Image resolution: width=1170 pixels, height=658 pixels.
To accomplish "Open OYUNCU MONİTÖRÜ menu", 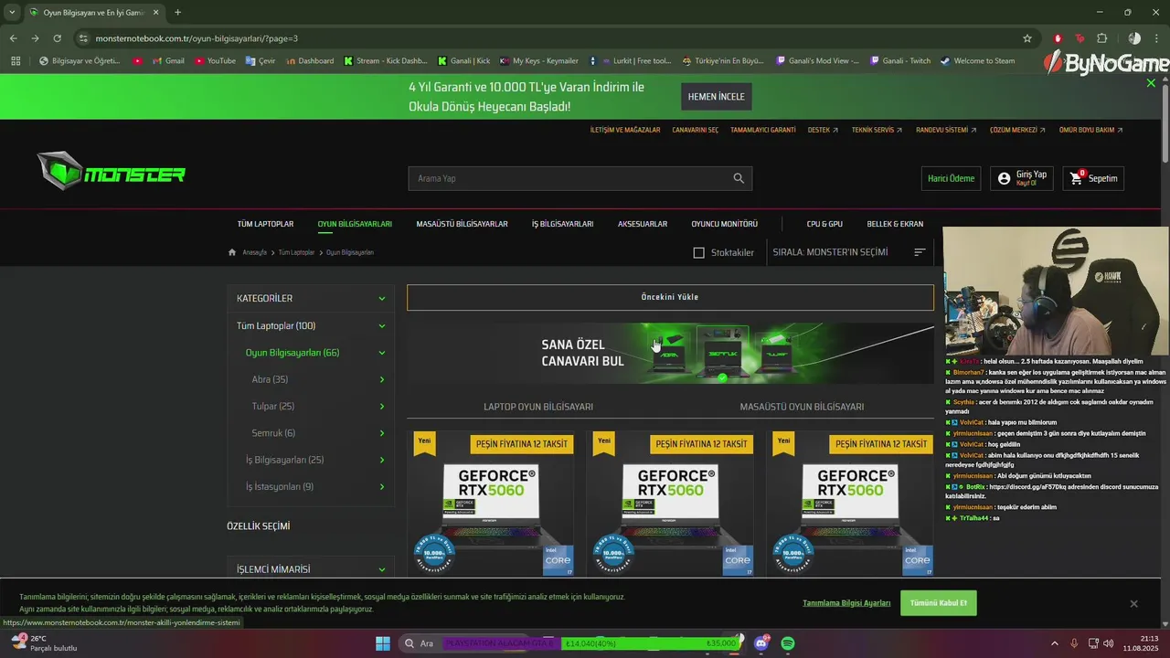I will point(725,224).
